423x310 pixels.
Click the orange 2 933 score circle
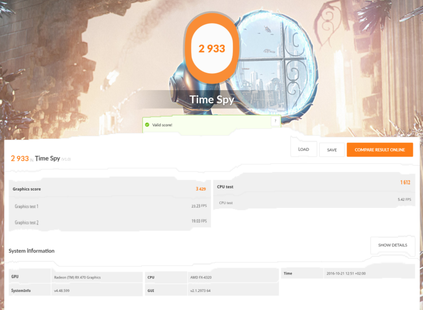pos(211,48)
